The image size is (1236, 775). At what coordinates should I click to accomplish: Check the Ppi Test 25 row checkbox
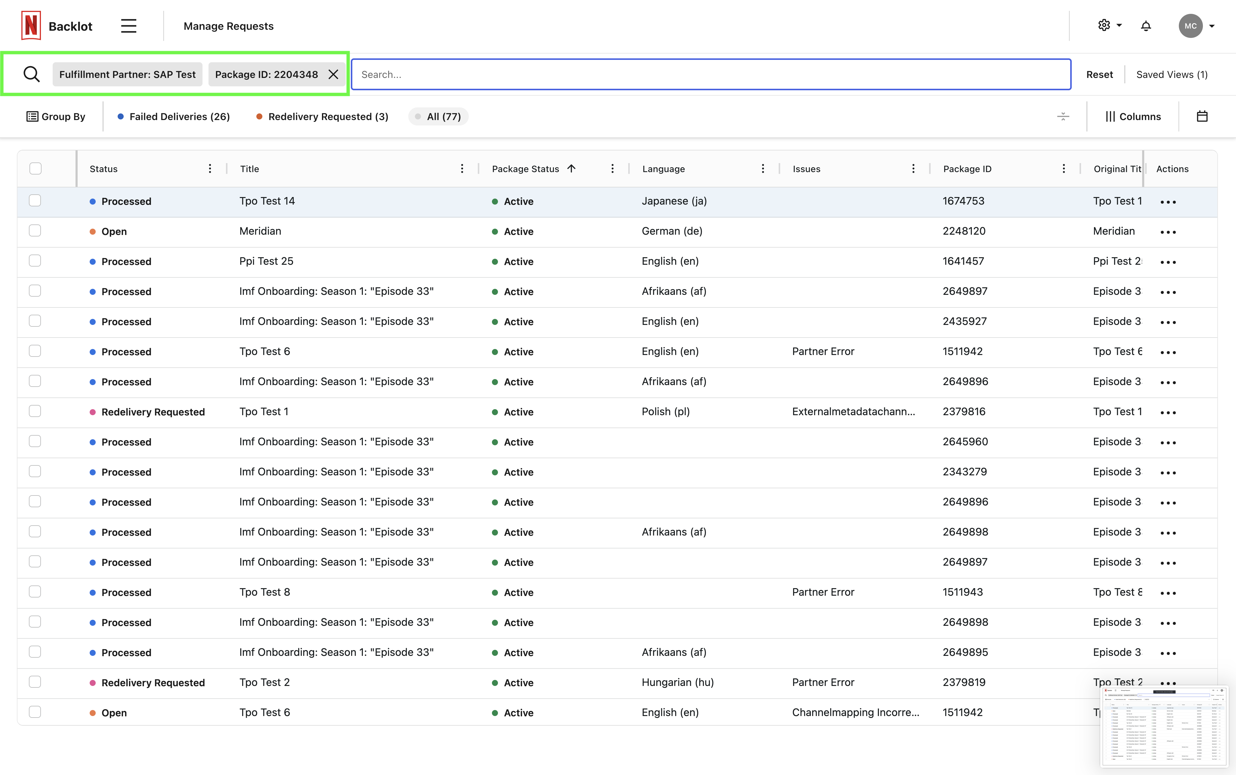(x=35, y=261)
